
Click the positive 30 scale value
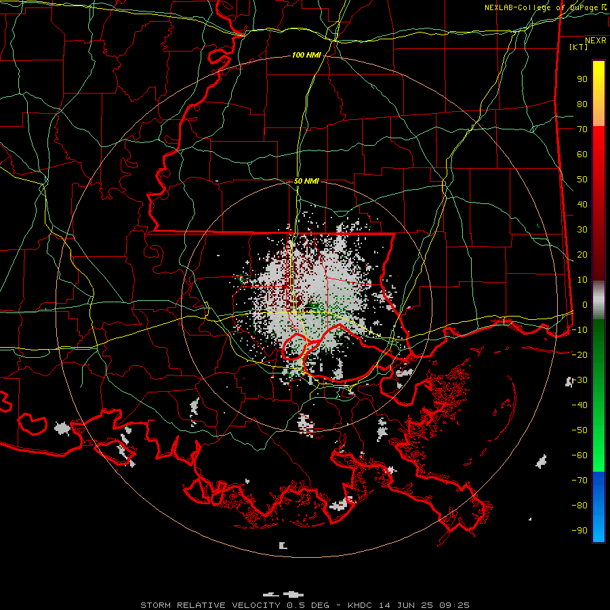click(x=582, y=230)
